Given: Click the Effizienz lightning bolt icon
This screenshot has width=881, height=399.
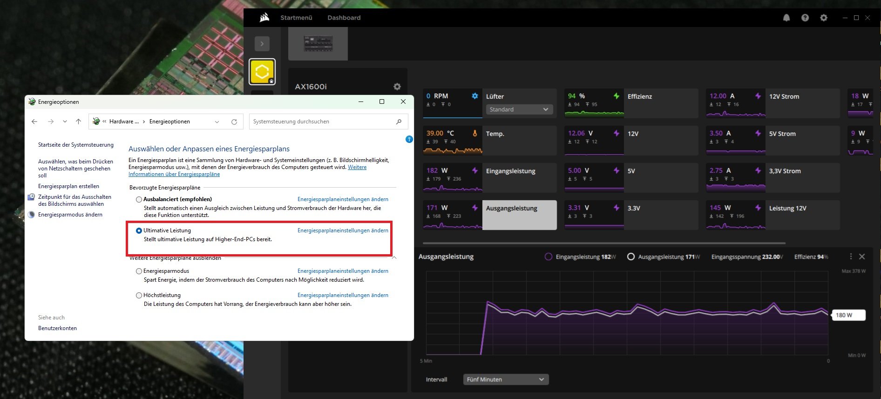Looking at the screenshot, I should pyautogui.click(x=617, y=96).
